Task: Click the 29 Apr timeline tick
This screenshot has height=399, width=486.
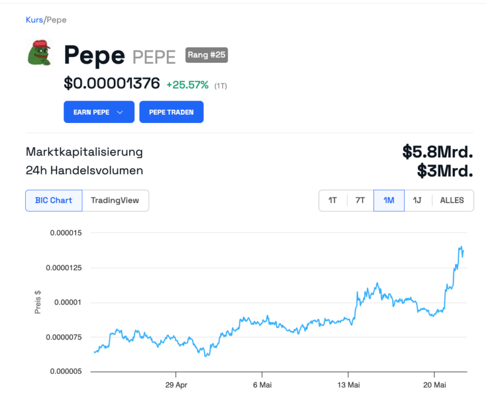Action: (x=176, y=385)
